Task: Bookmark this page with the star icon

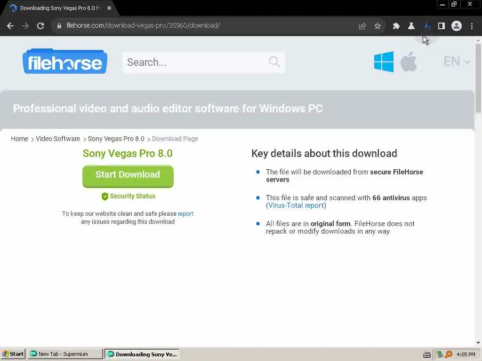Action: (377, 26)
